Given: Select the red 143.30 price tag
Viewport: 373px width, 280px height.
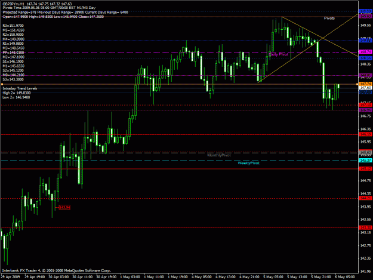Looking at the screenshot, I should click(x=365, y=227).
